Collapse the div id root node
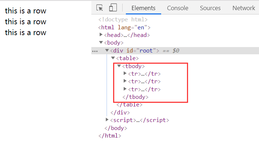This screenshot has height=143, width=259. pos(107,50)
